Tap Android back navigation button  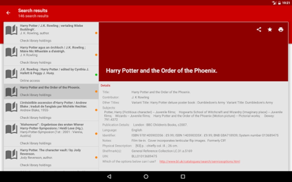[109, 177]
